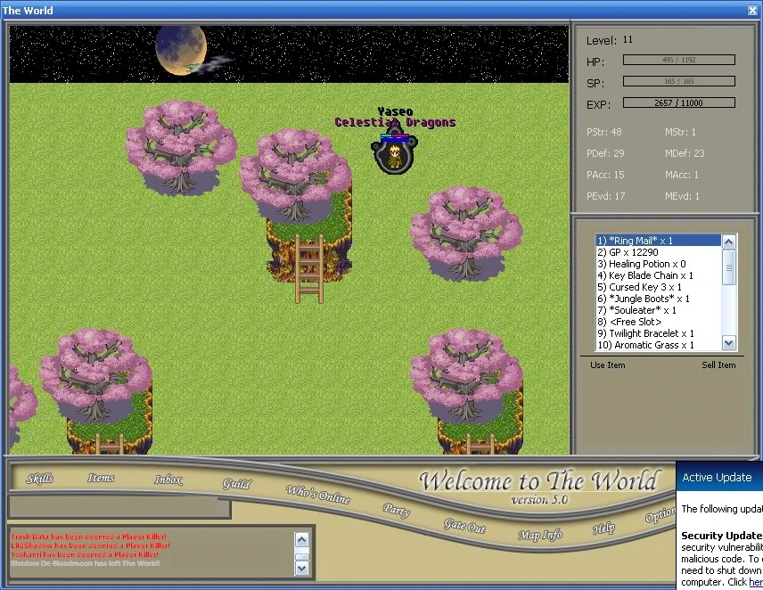Click inventory list scroll up arrow
This screenshot has width=763, height=590.
(728, 242)
